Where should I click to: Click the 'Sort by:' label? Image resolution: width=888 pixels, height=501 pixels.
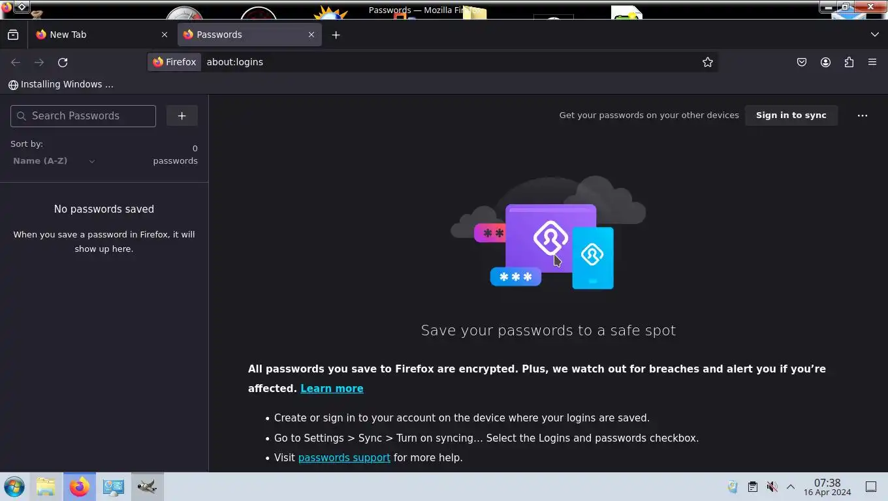click(27, 144)
